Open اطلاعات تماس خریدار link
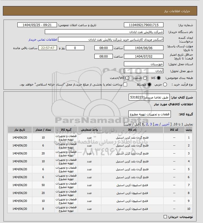The image size is (203, 223). tap(43, 40)
